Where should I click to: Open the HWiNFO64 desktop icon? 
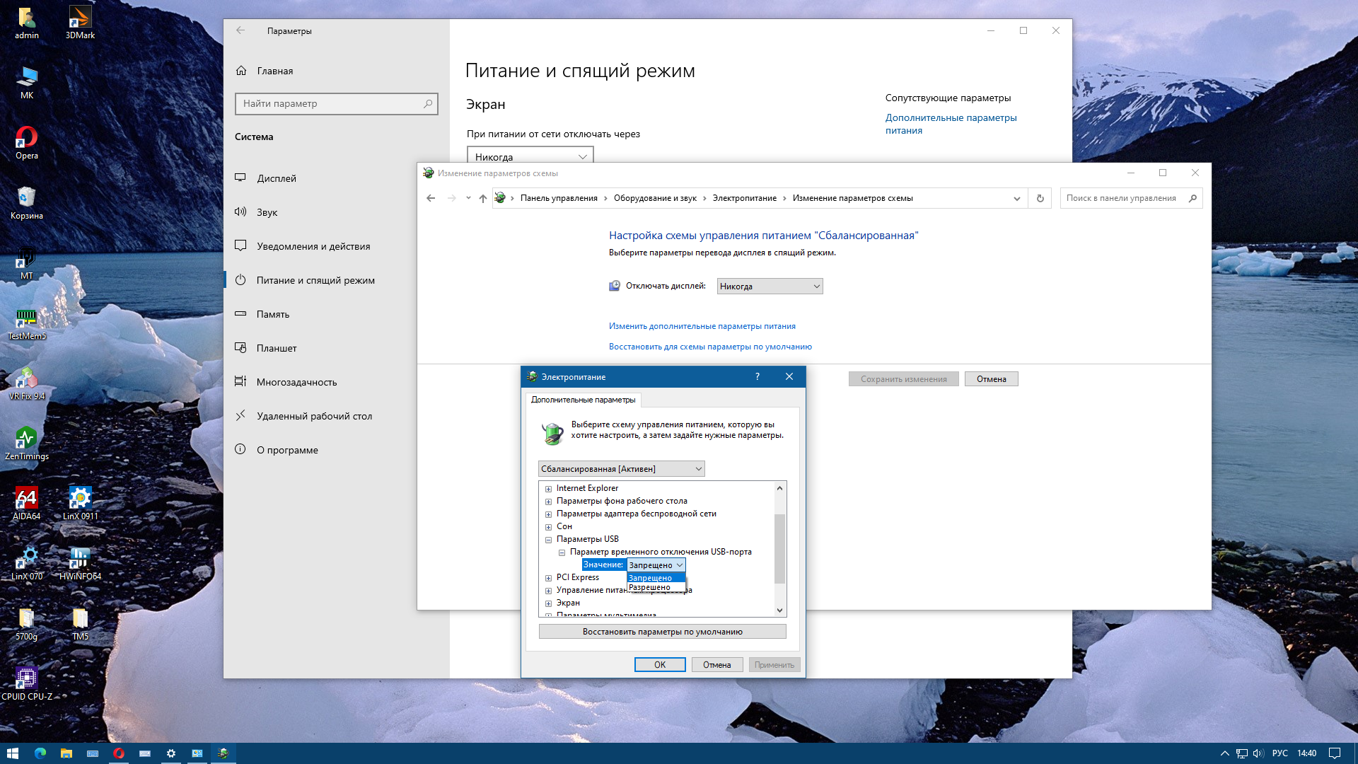(80, 562)
